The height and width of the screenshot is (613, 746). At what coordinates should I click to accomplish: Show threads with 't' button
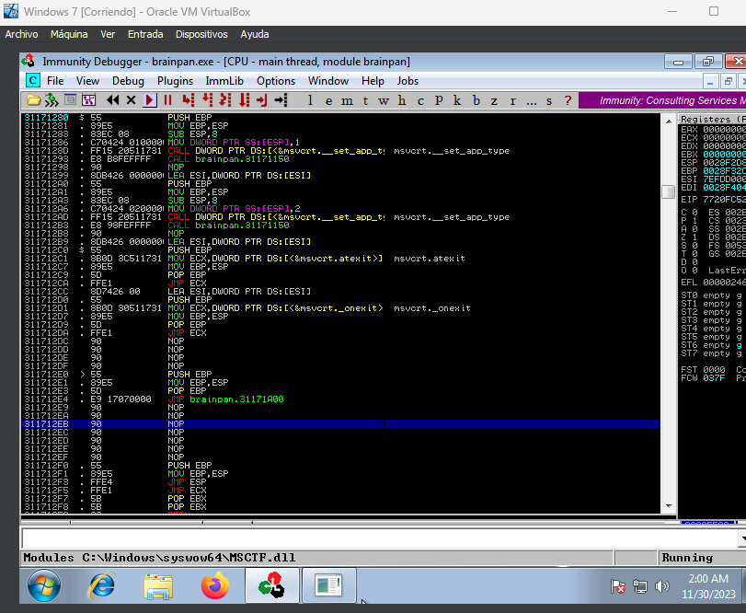[x=365, y=100]
